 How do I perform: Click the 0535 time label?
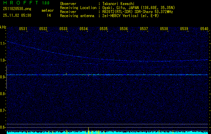click(x=104, y=29)
